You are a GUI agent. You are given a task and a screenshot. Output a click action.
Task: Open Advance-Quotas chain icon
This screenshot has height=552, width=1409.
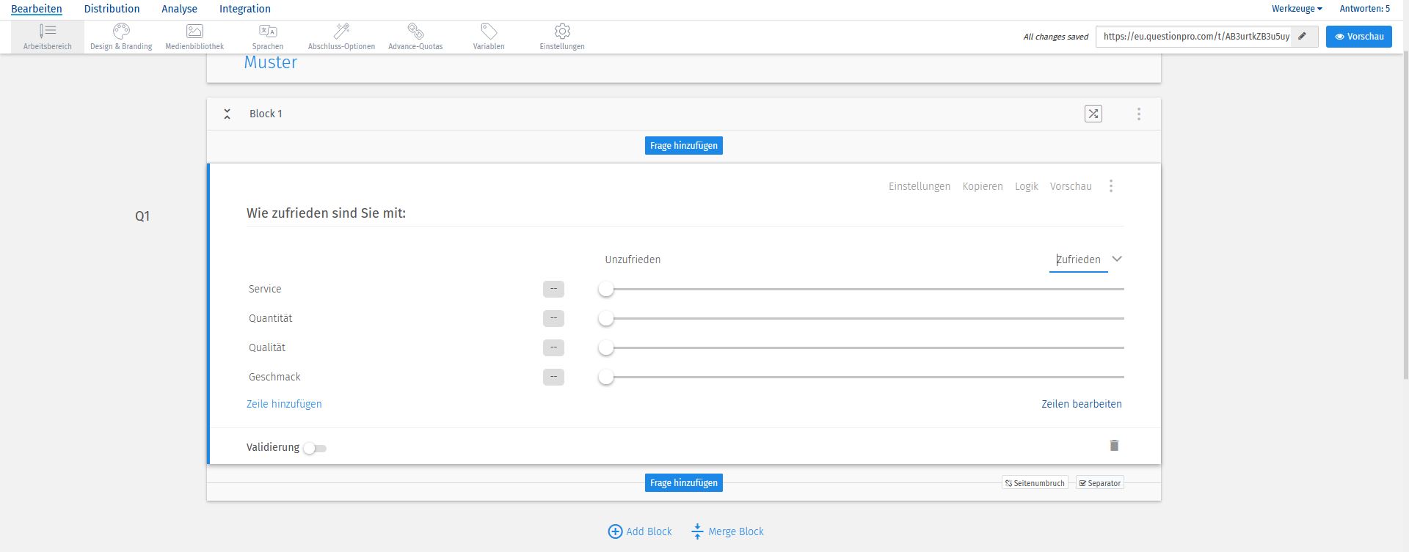click(415, 31)
